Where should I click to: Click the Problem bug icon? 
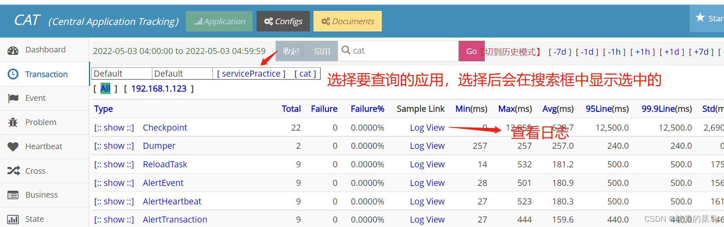tap(13, 122)
